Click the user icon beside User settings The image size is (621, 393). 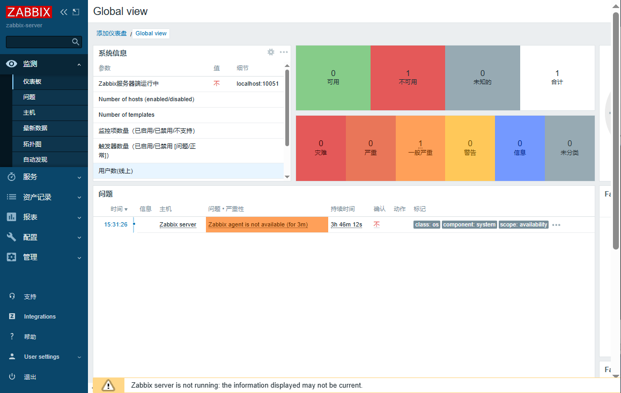(x=12, y=356)
